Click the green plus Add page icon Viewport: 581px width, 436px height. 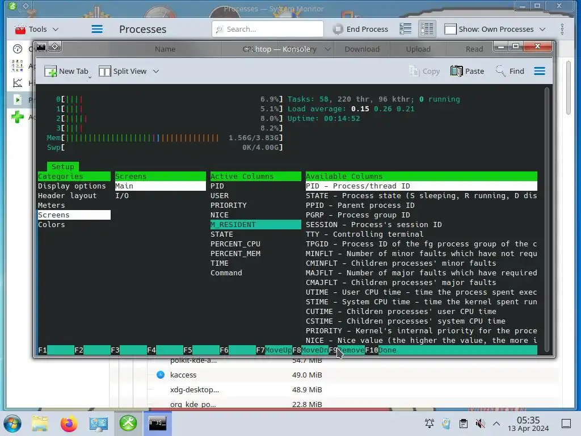pos(18,117)
